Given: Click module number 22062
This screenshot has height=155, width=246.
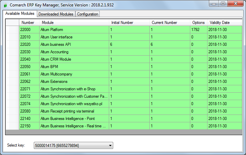Looking at the screenshot, I should click(29, 82).
